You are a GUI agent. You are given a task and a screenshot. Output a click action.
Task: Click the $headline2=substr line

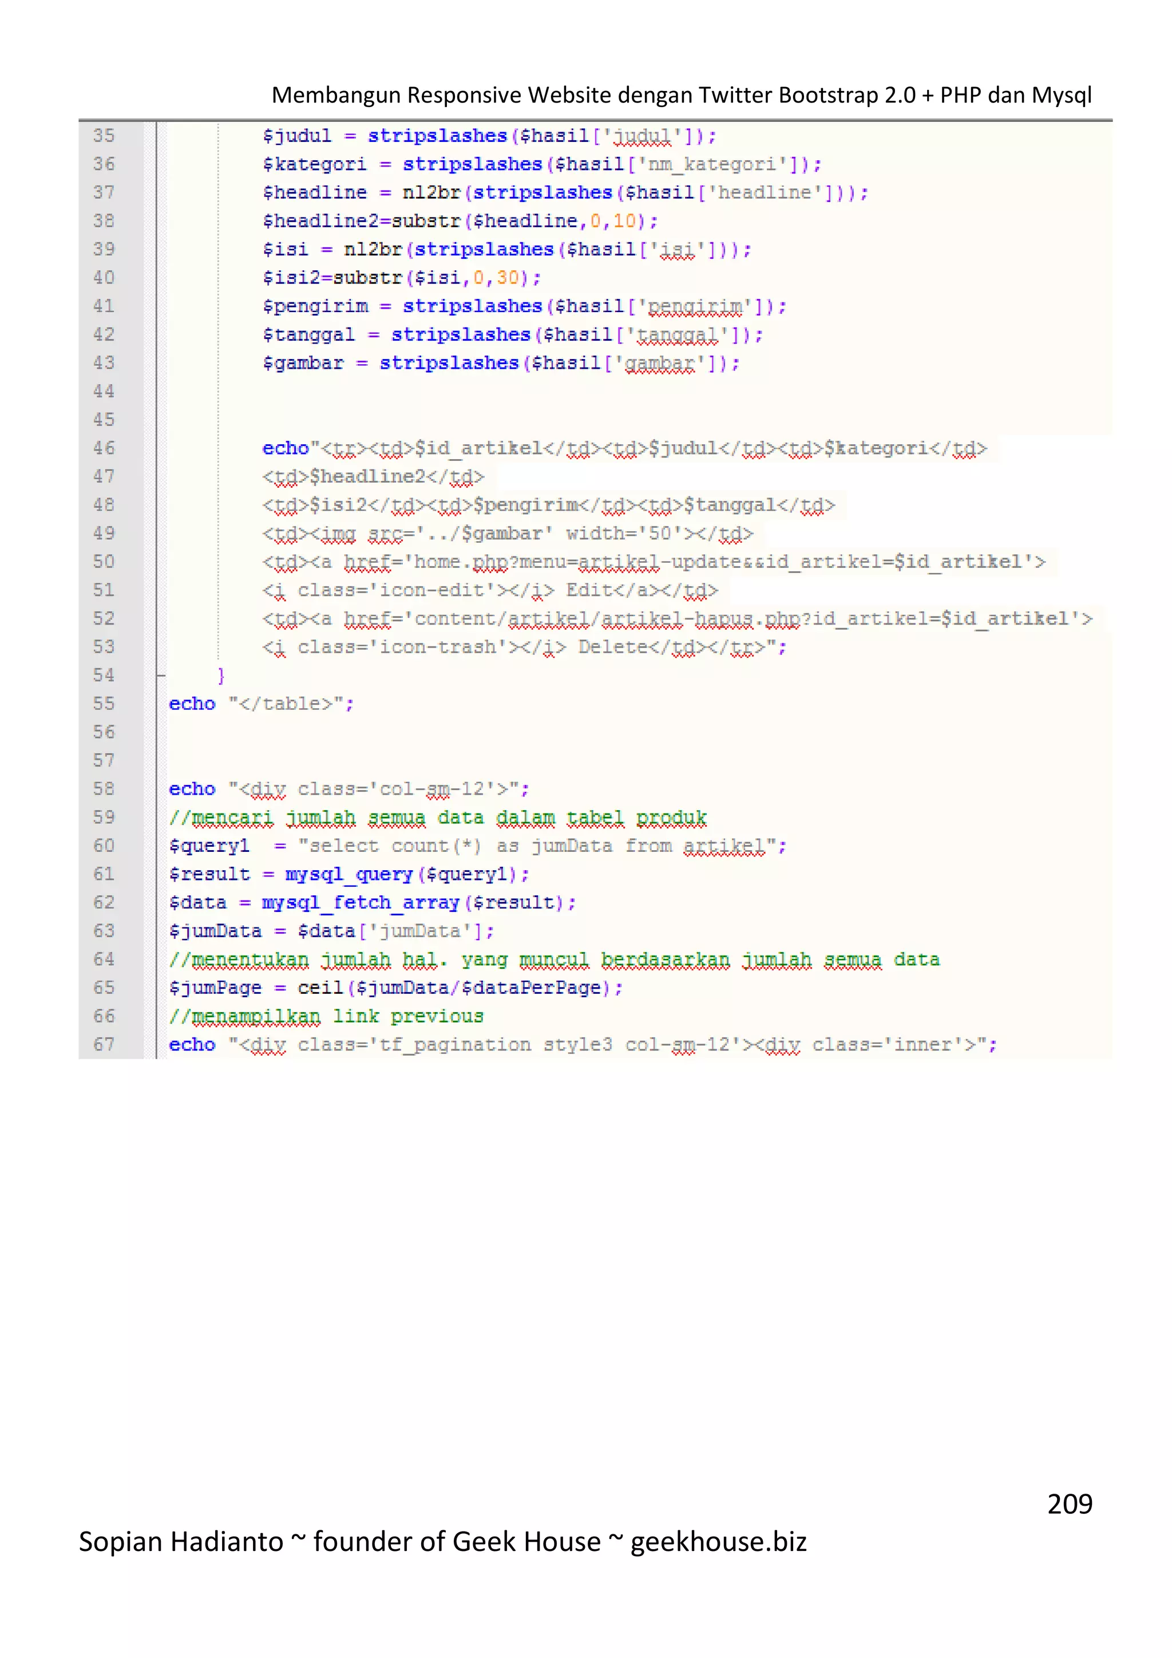coord(461,221)
